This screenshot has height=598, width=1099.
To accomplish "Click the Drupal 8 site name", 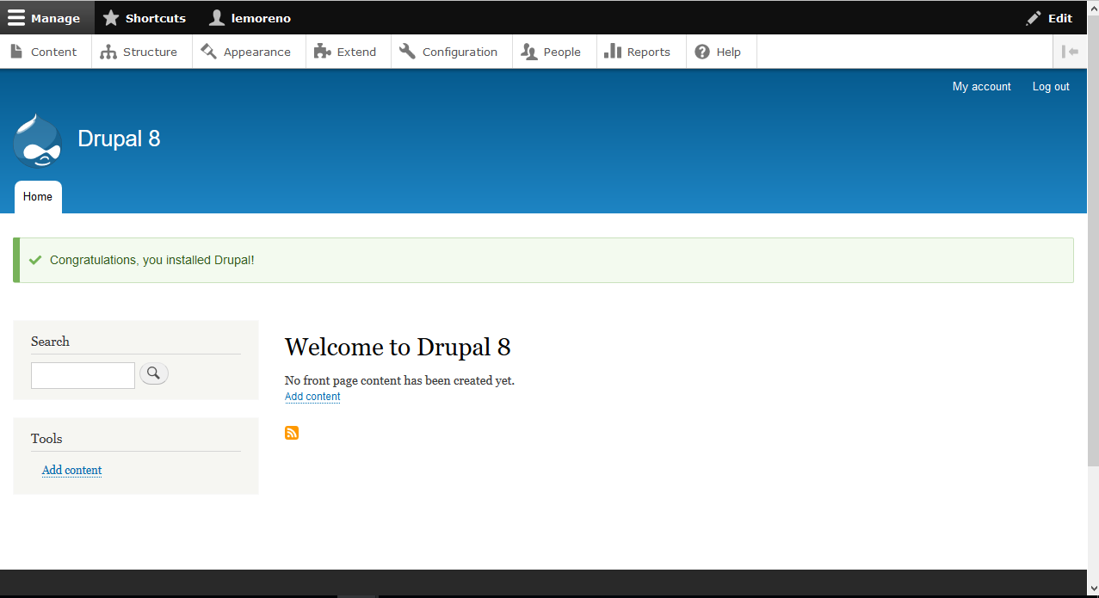I will click(119, 139).
